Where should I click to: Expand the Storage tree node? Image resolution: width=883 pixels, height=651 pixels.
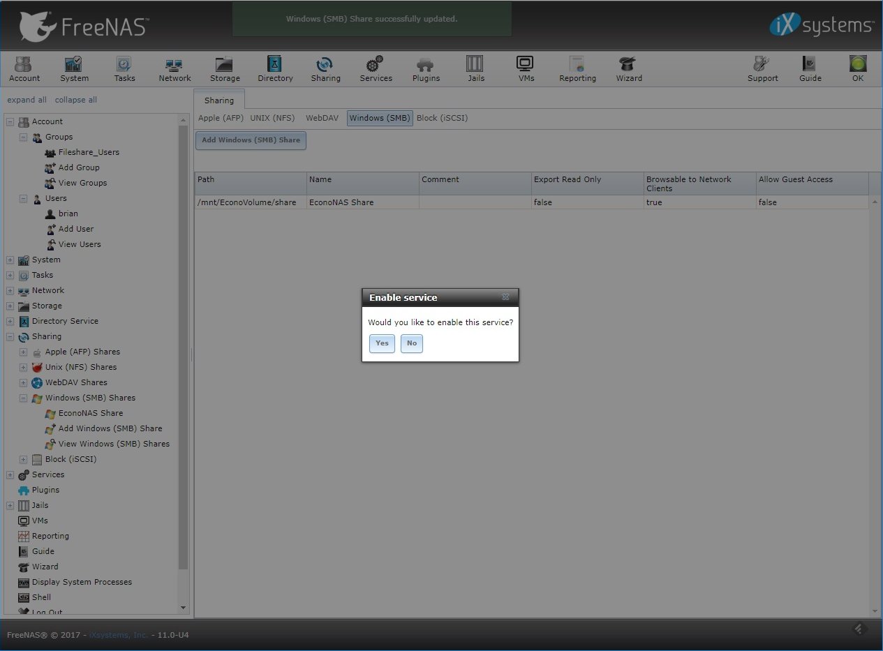click(x=10, y=306)
